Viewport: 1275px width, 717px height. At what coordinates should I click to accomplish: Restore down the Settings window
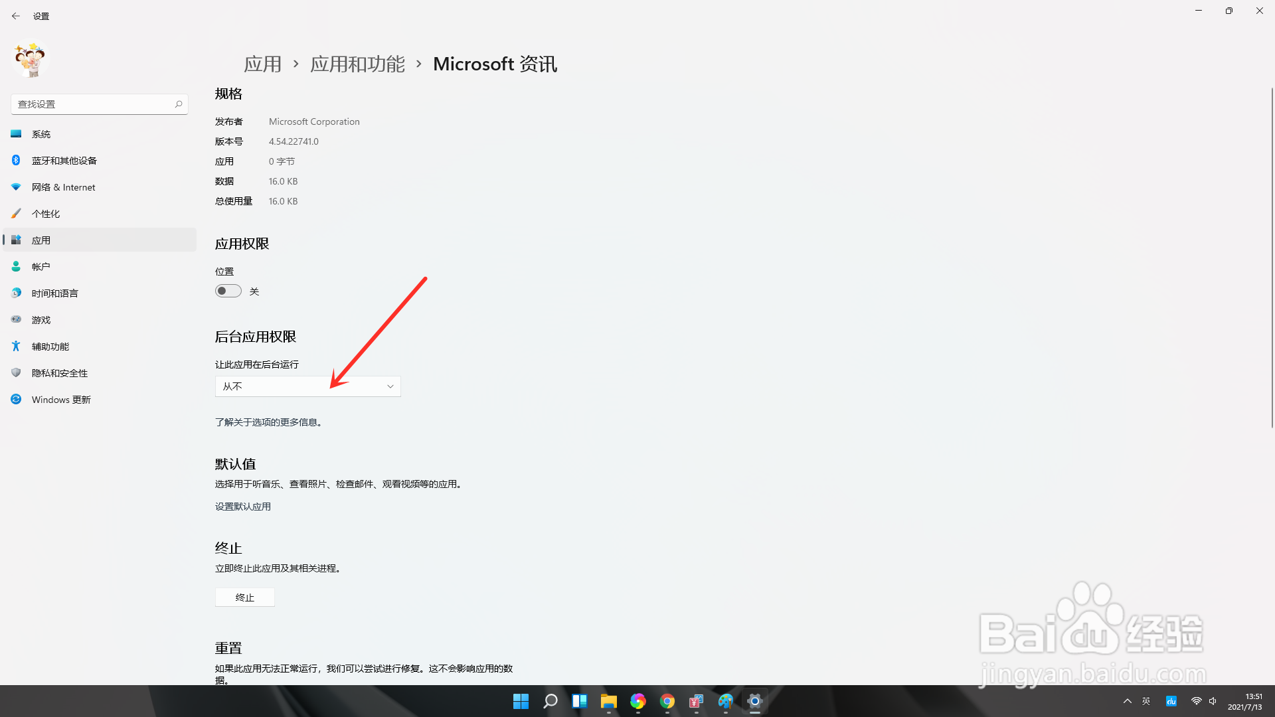pyautogui.click(x=1229, y=11)
